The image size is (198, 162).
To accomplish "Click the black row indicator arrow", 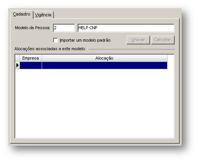I will (x=18, y=65).
